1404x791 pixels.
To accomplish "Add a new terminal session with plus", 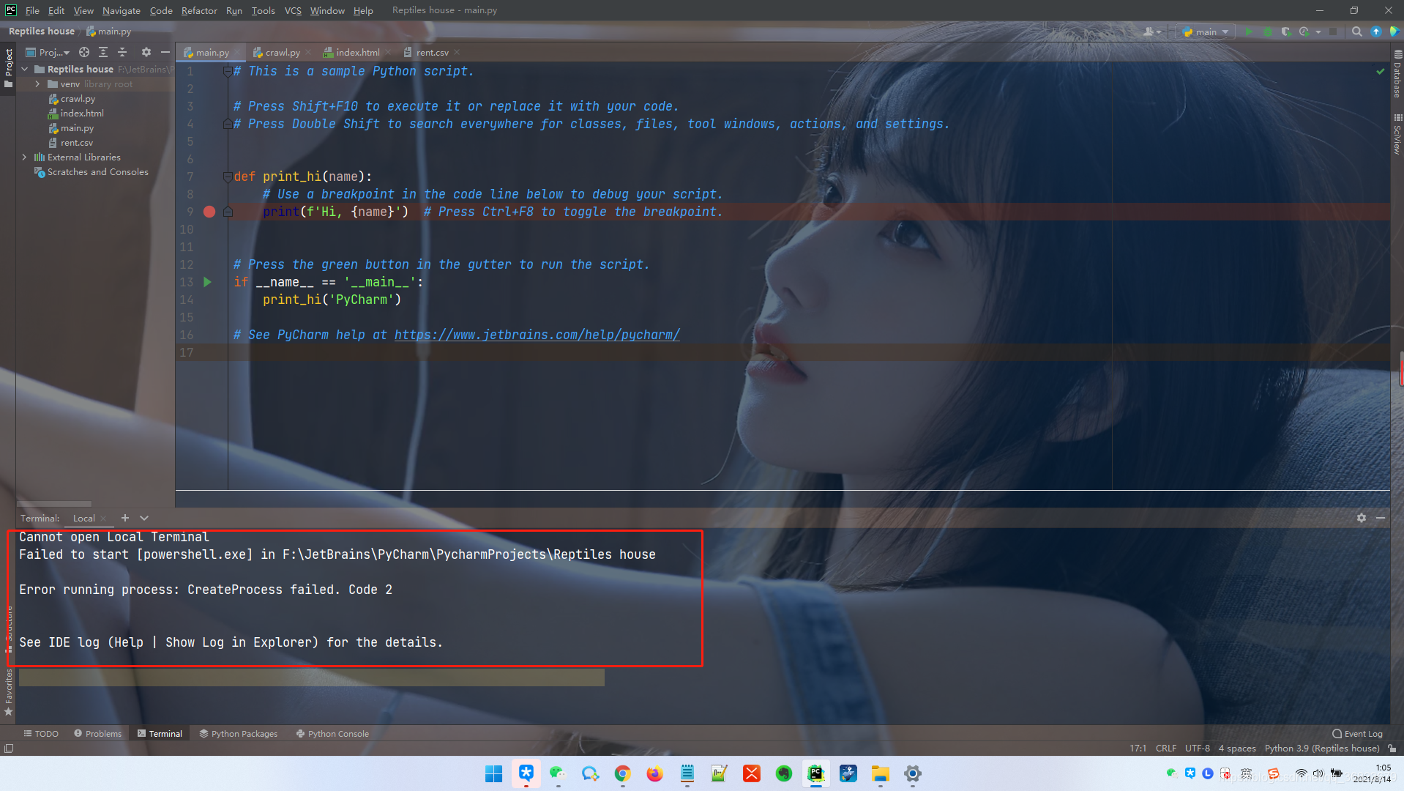I will pyautogui.click(x=125, y=518).
